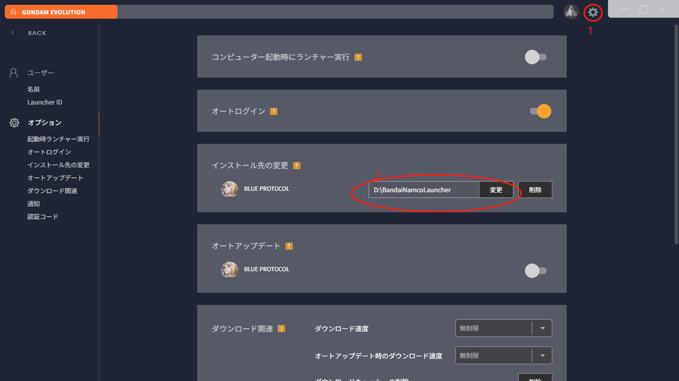Image resolution: width=679 pixels, height=381 pixels.
Task: Select ユーザー section in sidebar
Action: pos(41,73)
